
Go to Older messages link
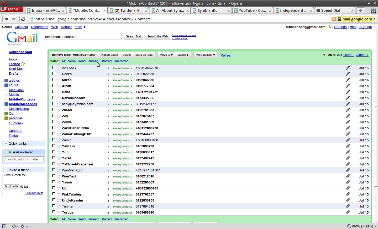[348, 55]
